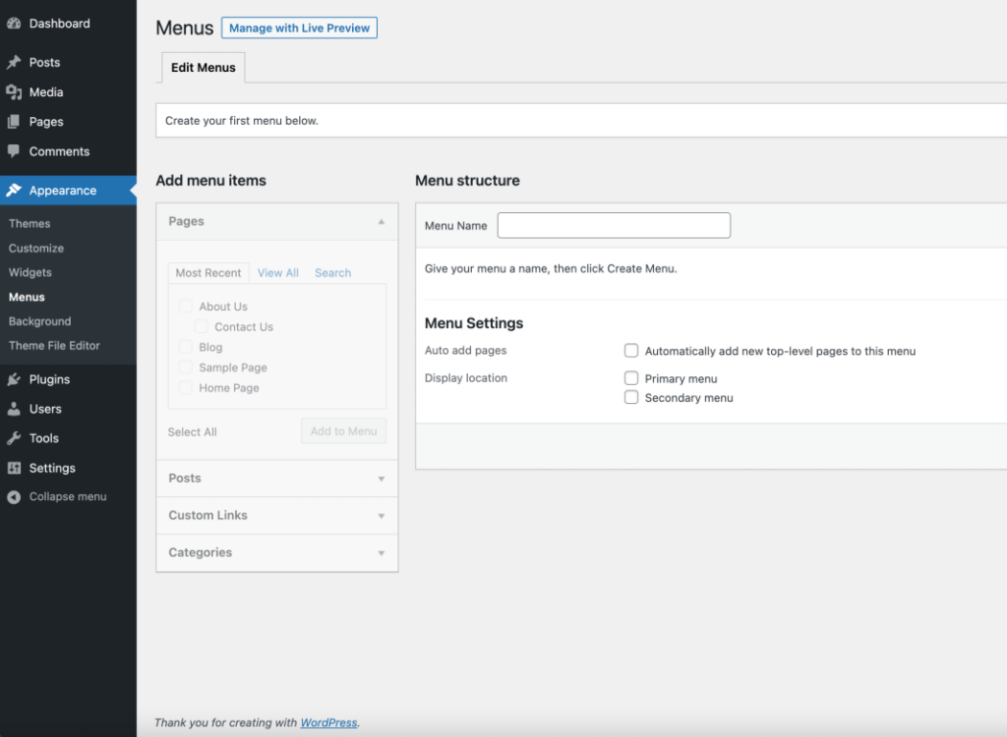The width and height of the screenshot is (1007, 737).
Task: Click the Posts pushpin icon
Action: [x=14, y=62]
